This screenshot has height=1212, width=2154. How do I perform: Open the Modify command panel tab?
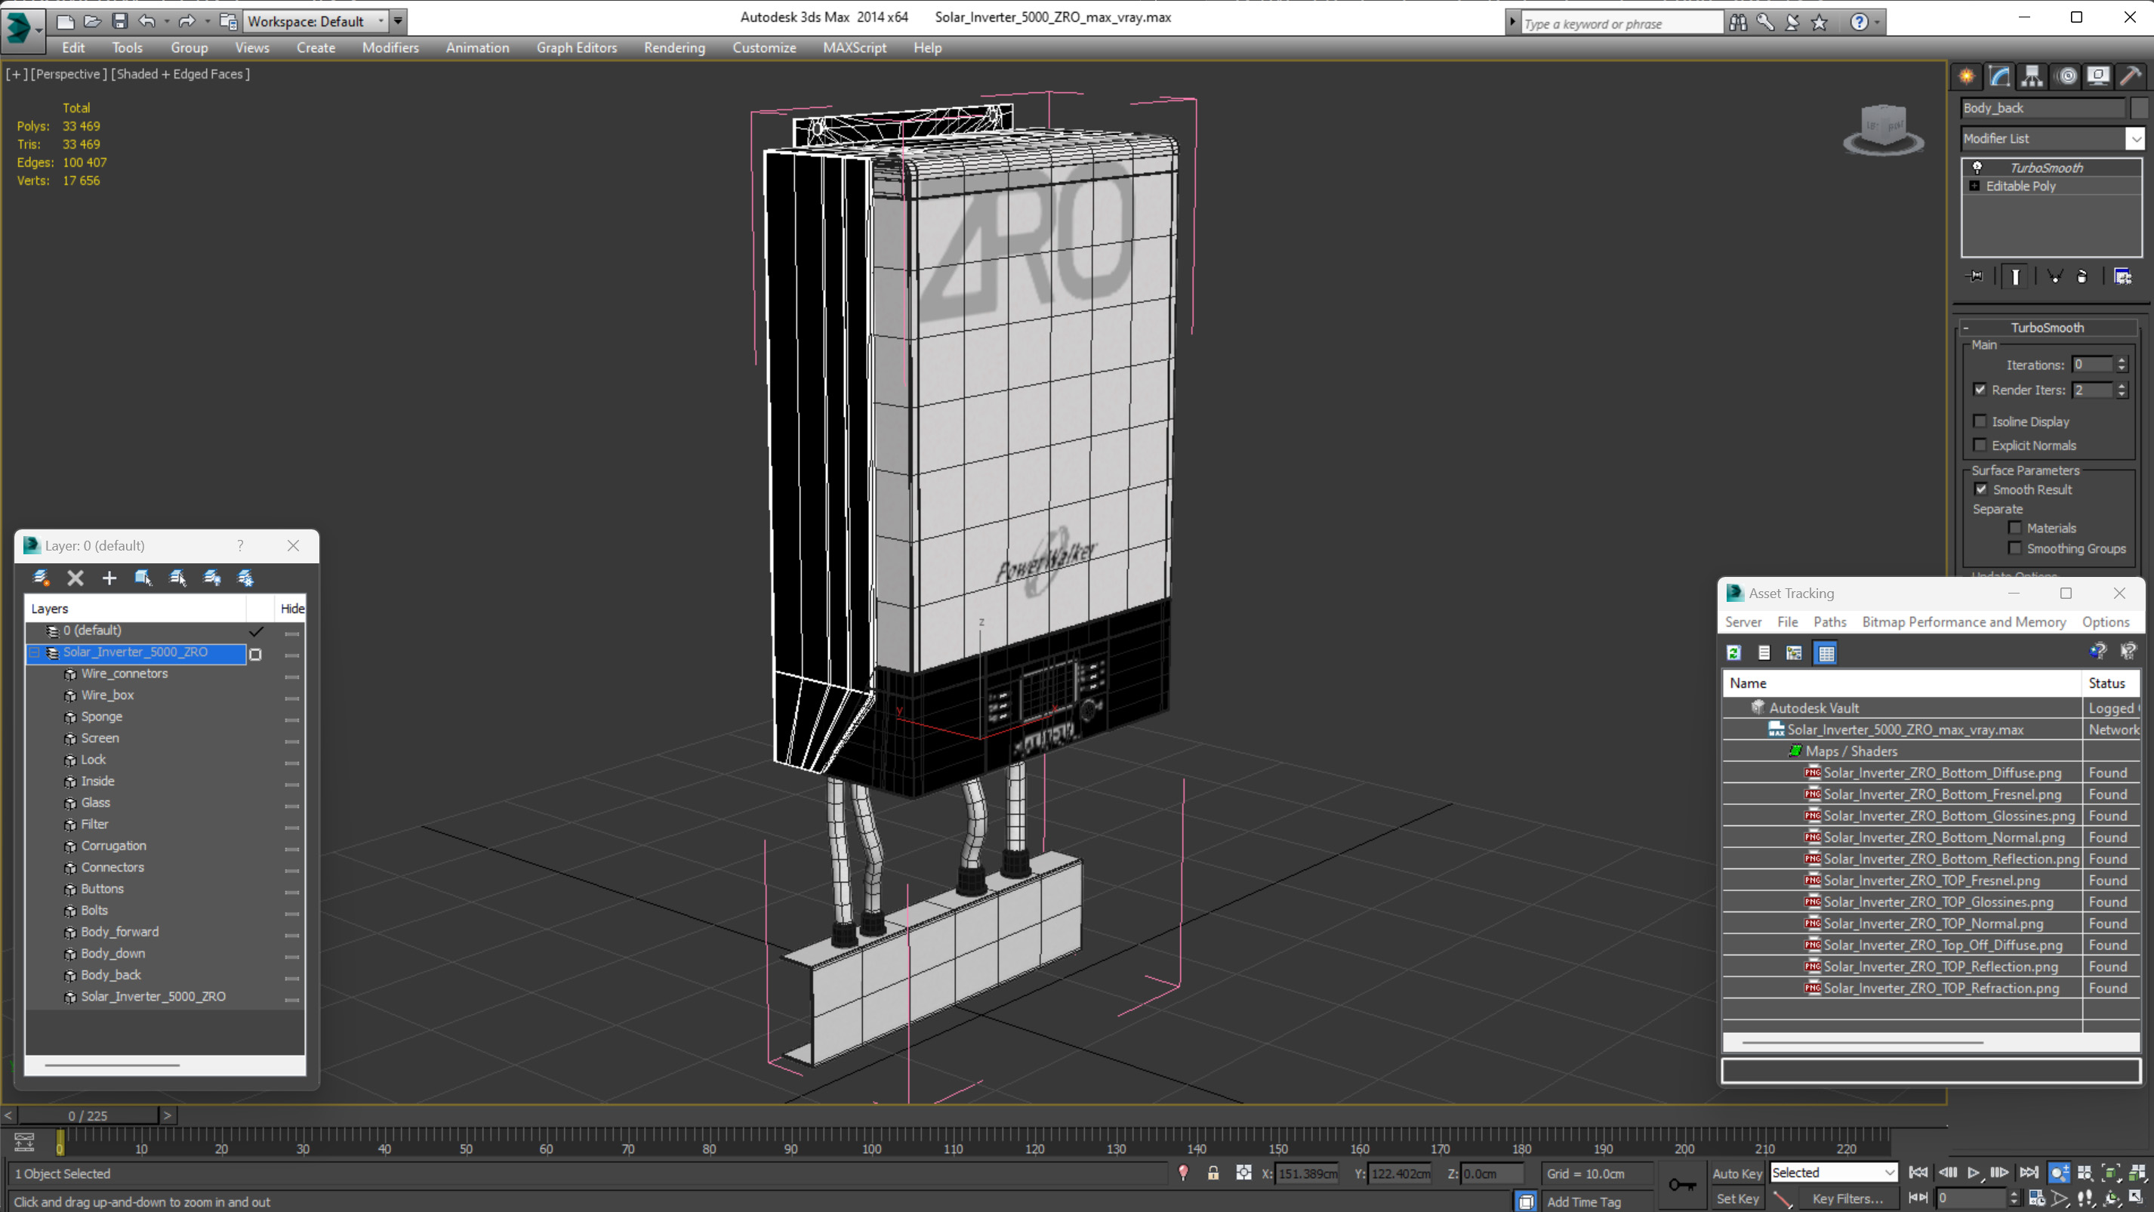tap(1999, 76)
